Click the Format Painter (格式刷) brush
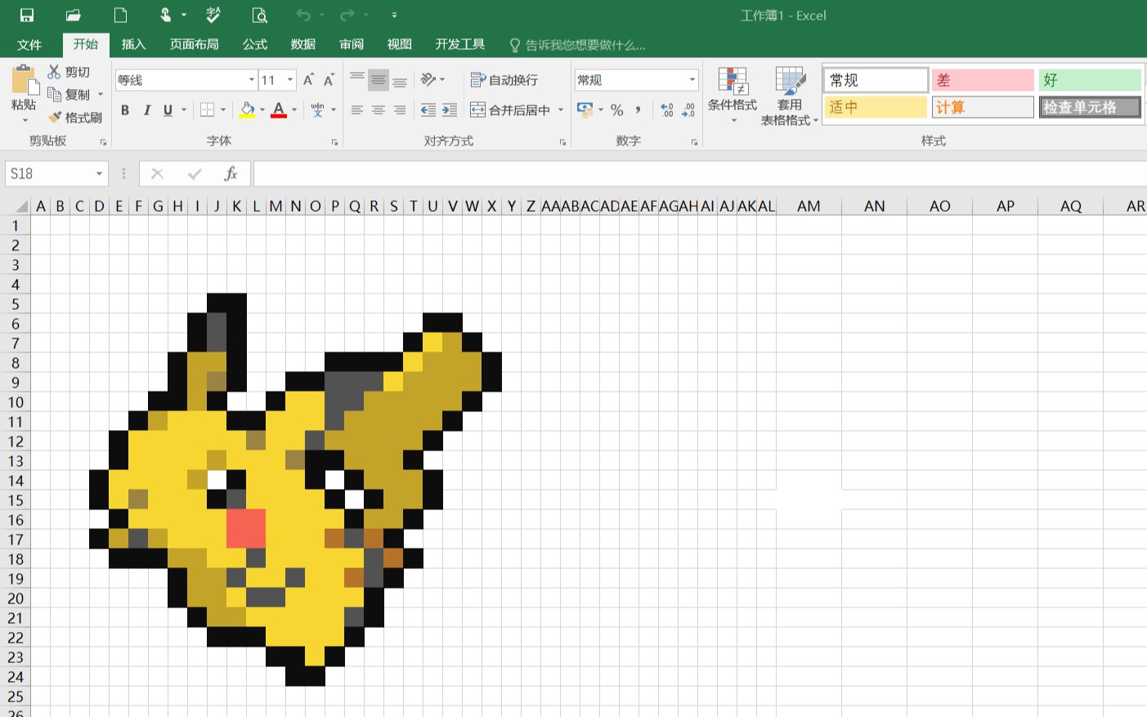1147x717 pixels. 55,118
